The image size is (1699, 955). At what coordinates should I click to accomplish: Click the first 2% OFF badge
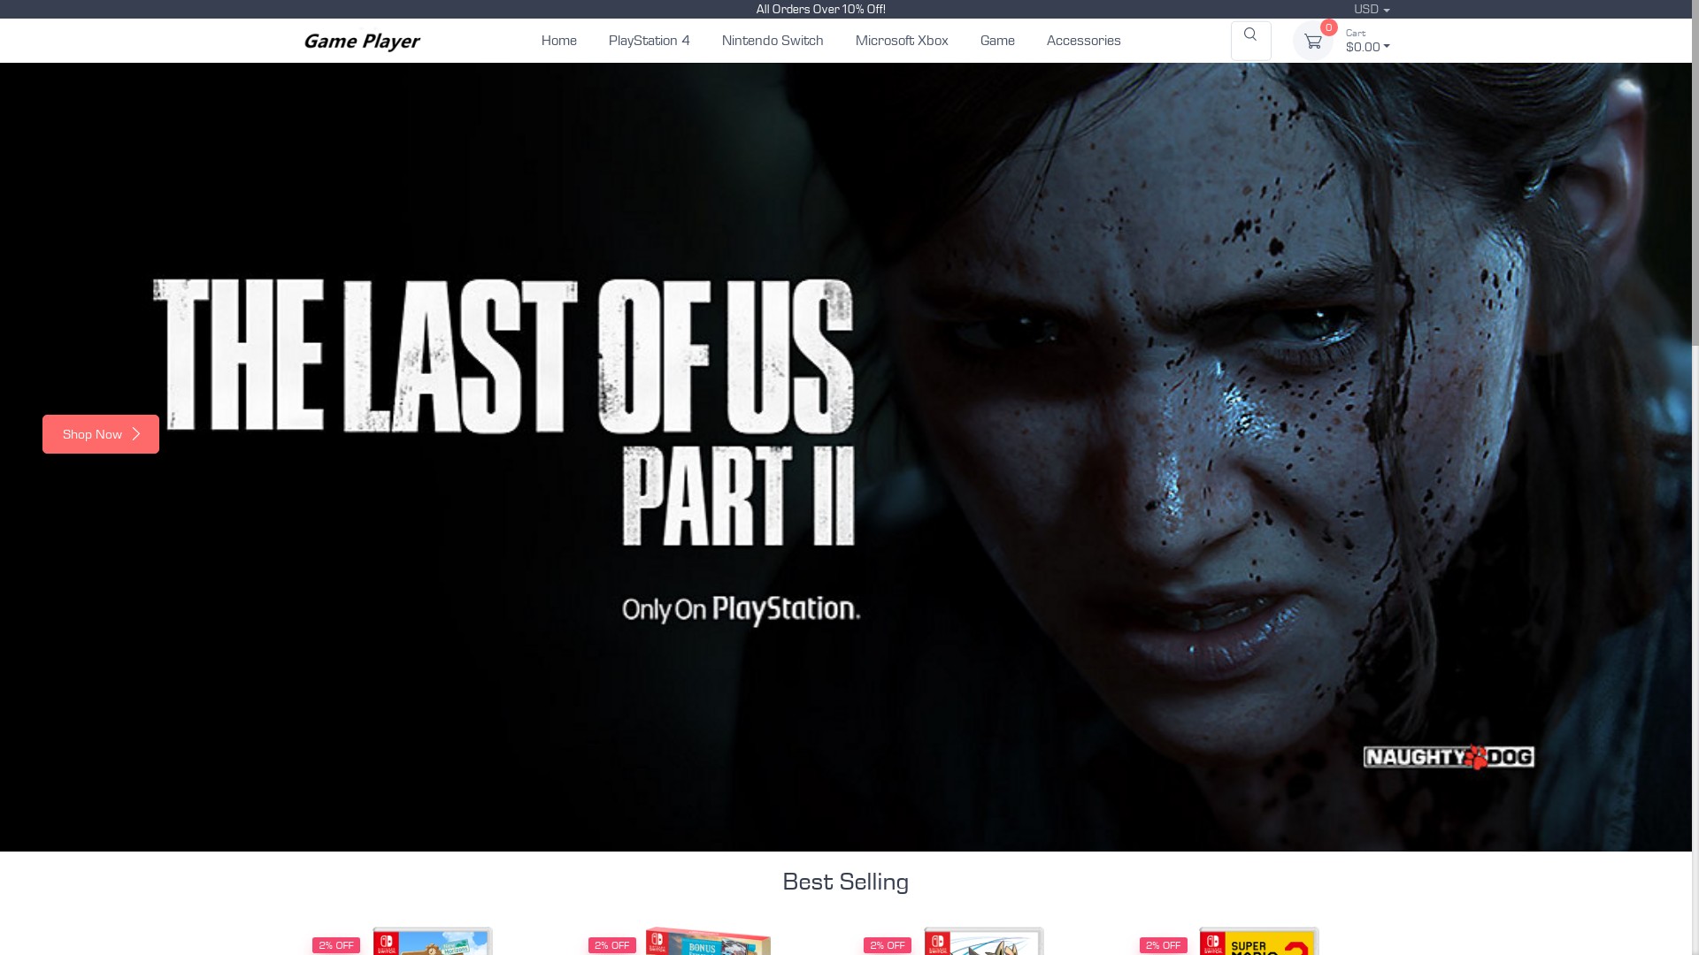[x=336, y=945]
